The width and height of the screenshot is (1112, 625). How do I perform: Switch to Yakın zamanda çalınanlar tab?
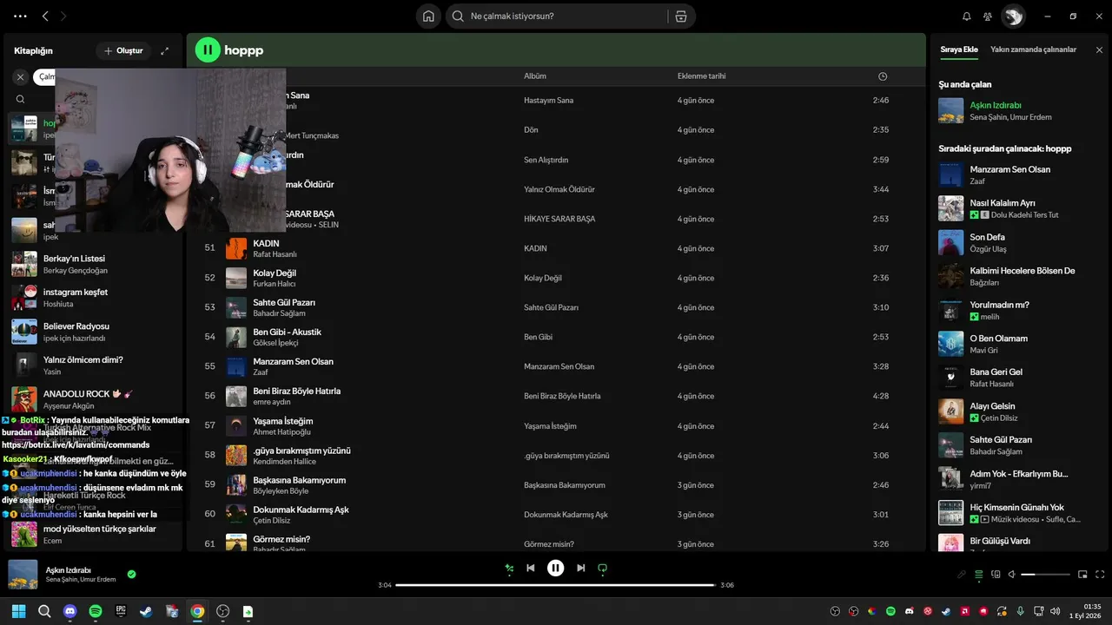1033,49
